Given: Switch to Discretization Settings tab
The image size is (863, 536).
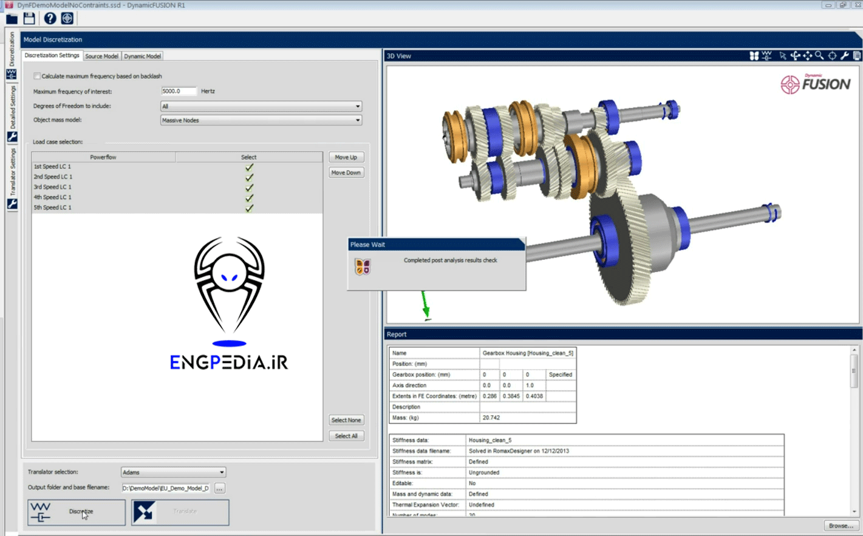Looking at the screenshot, I should coord(52,55).
